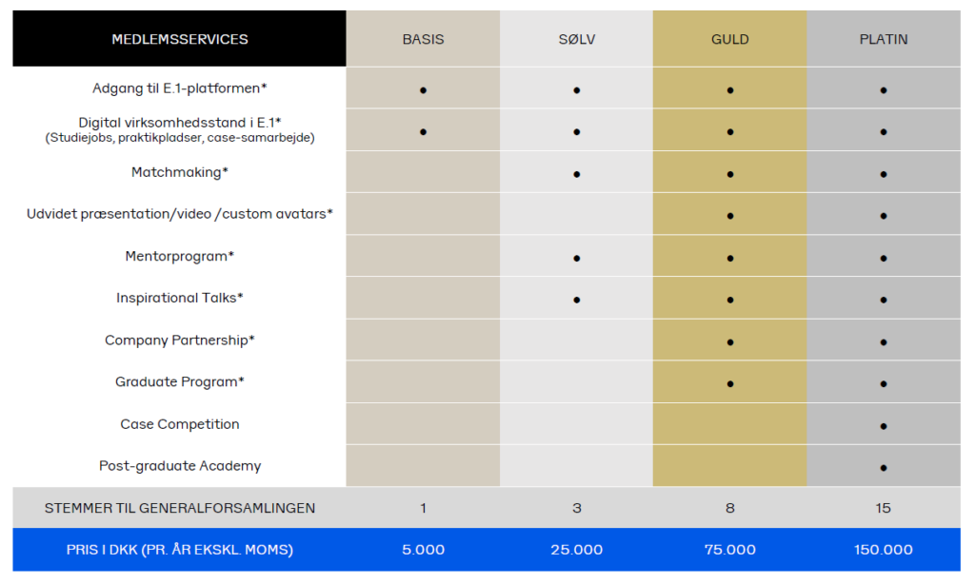Click the GULD dot for Graduate Program
This screenshot has width=975, height=584.
(730, 384)
